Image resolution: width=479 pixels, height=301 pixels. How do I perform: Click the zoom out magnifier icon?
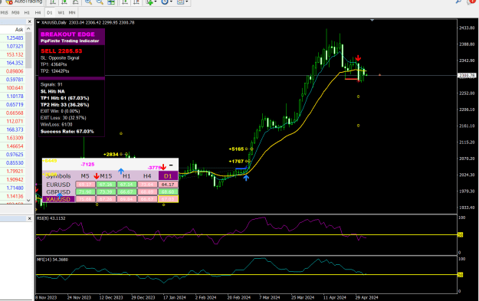(x=100, y=2)
